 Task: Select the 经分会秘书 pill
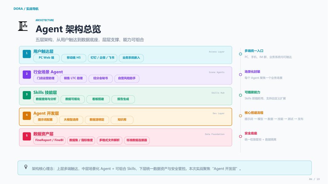101,79
